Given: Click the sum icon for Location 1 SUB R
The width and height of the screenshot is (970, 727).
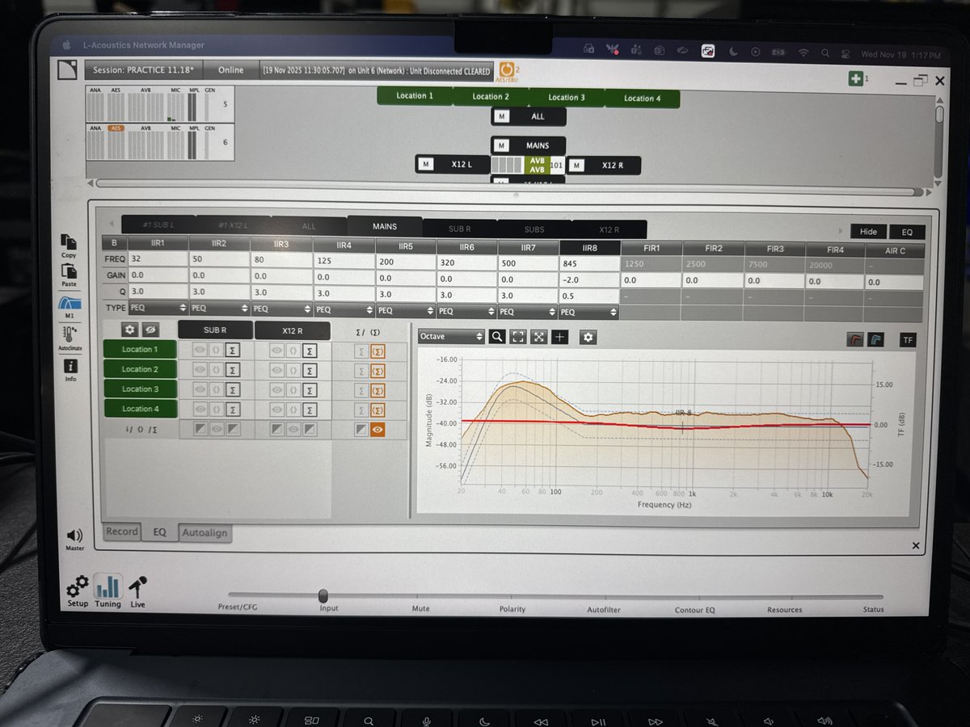Looking at the screenshot, I should 233,350.
